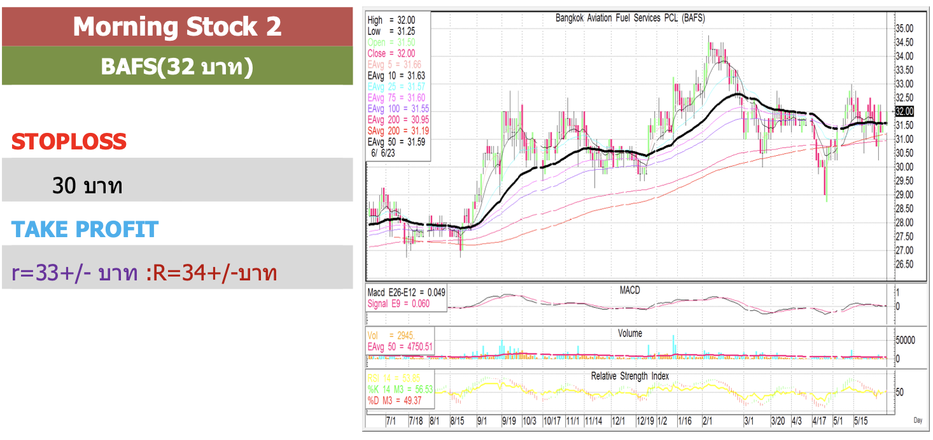Viewport: 933px width, 440px height.
Task: Select the 'Low = 31.25' legend line
Action: click(x=391, y=31)
